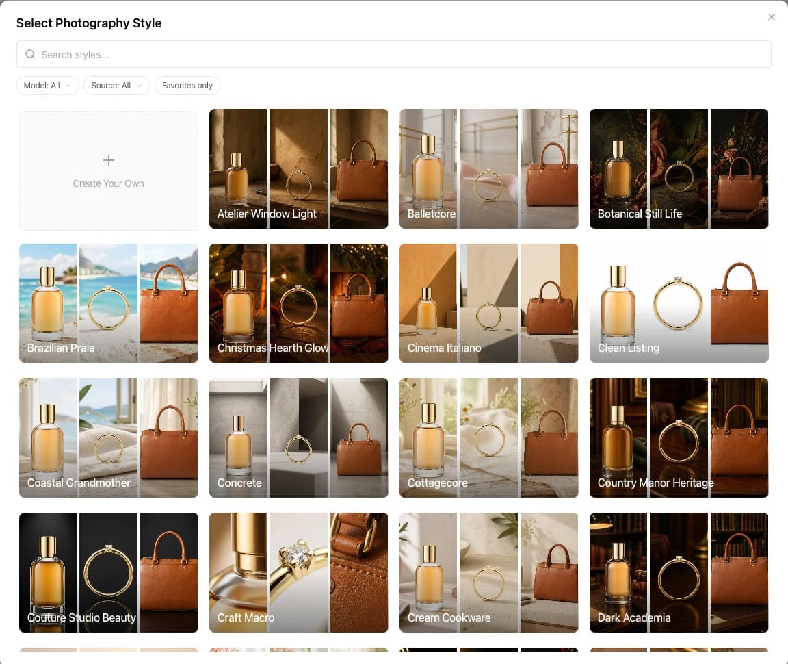This screenshot has height=664, width=788.
Task: Choose the Balletcore style card
Action: tap(488, 168)
